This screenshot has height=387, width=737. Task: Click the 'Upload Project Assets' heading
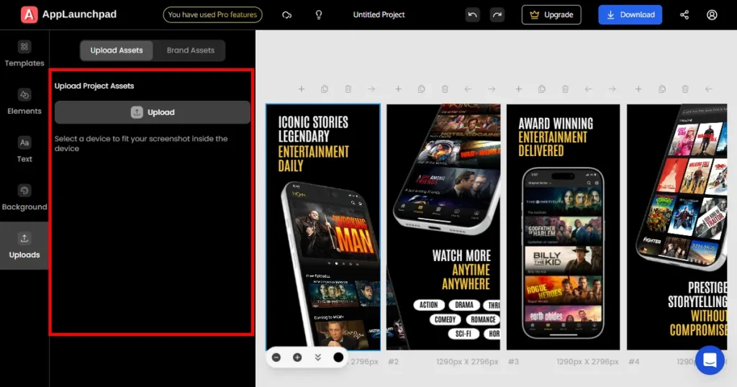click(94, 86)
